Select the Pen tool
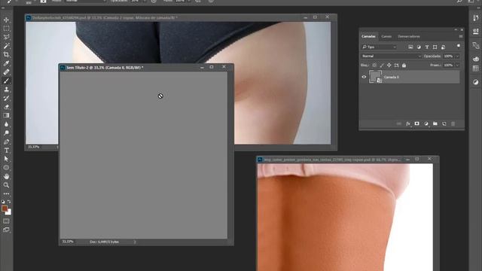 point(6,142)
